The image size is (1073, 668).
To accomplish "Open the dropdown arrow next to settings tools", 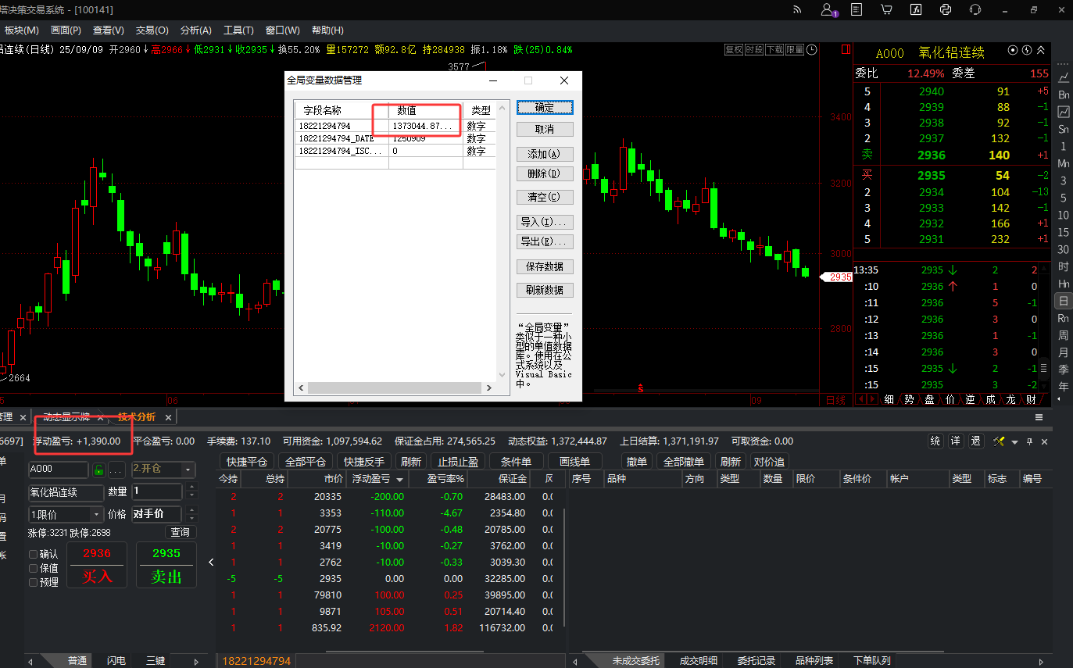I will tap(1014, 442).
